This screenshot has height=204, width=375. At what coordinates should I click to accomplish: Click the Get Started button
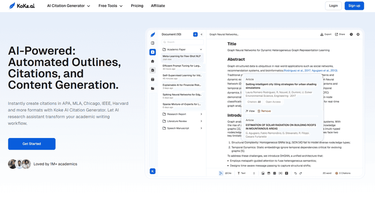click(31, 144)
